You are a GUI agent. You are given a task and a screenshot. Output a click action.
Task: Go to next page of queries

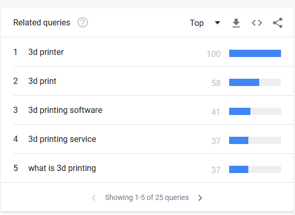coord(200,198)
